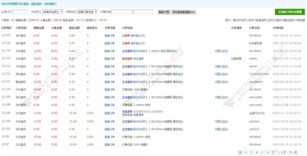Viewport: 307px width, 156px height.
Task: Click the 5.00 tip amount on order 97
Action: pyautogui.click(x=54, y=145)
